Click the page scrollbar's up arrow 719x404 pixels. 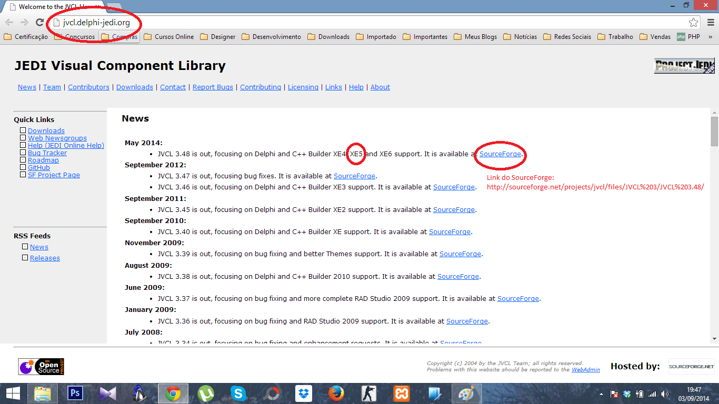tap(714, 112)
